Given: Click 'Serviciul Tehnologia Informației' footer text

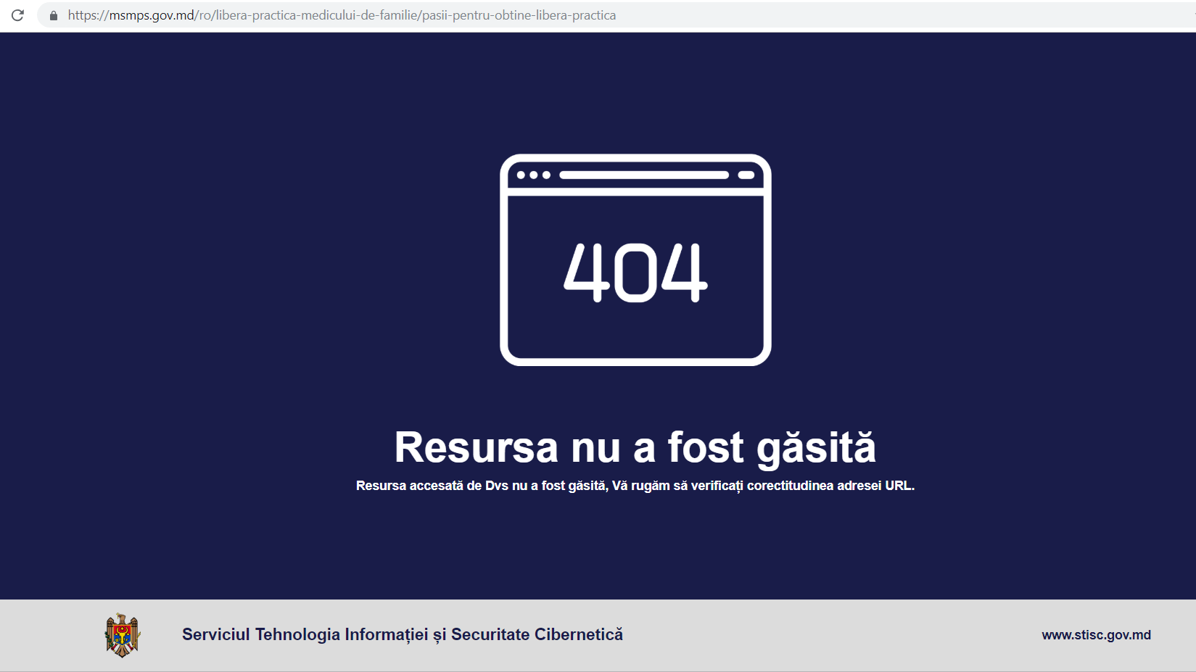Looking at the screenshot, I should [x=305, y=635].
